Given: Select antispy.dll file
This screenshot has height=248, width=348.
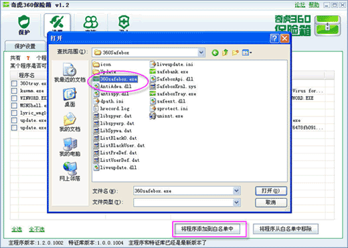Looking at the screenshot, I should click(111, 94).
